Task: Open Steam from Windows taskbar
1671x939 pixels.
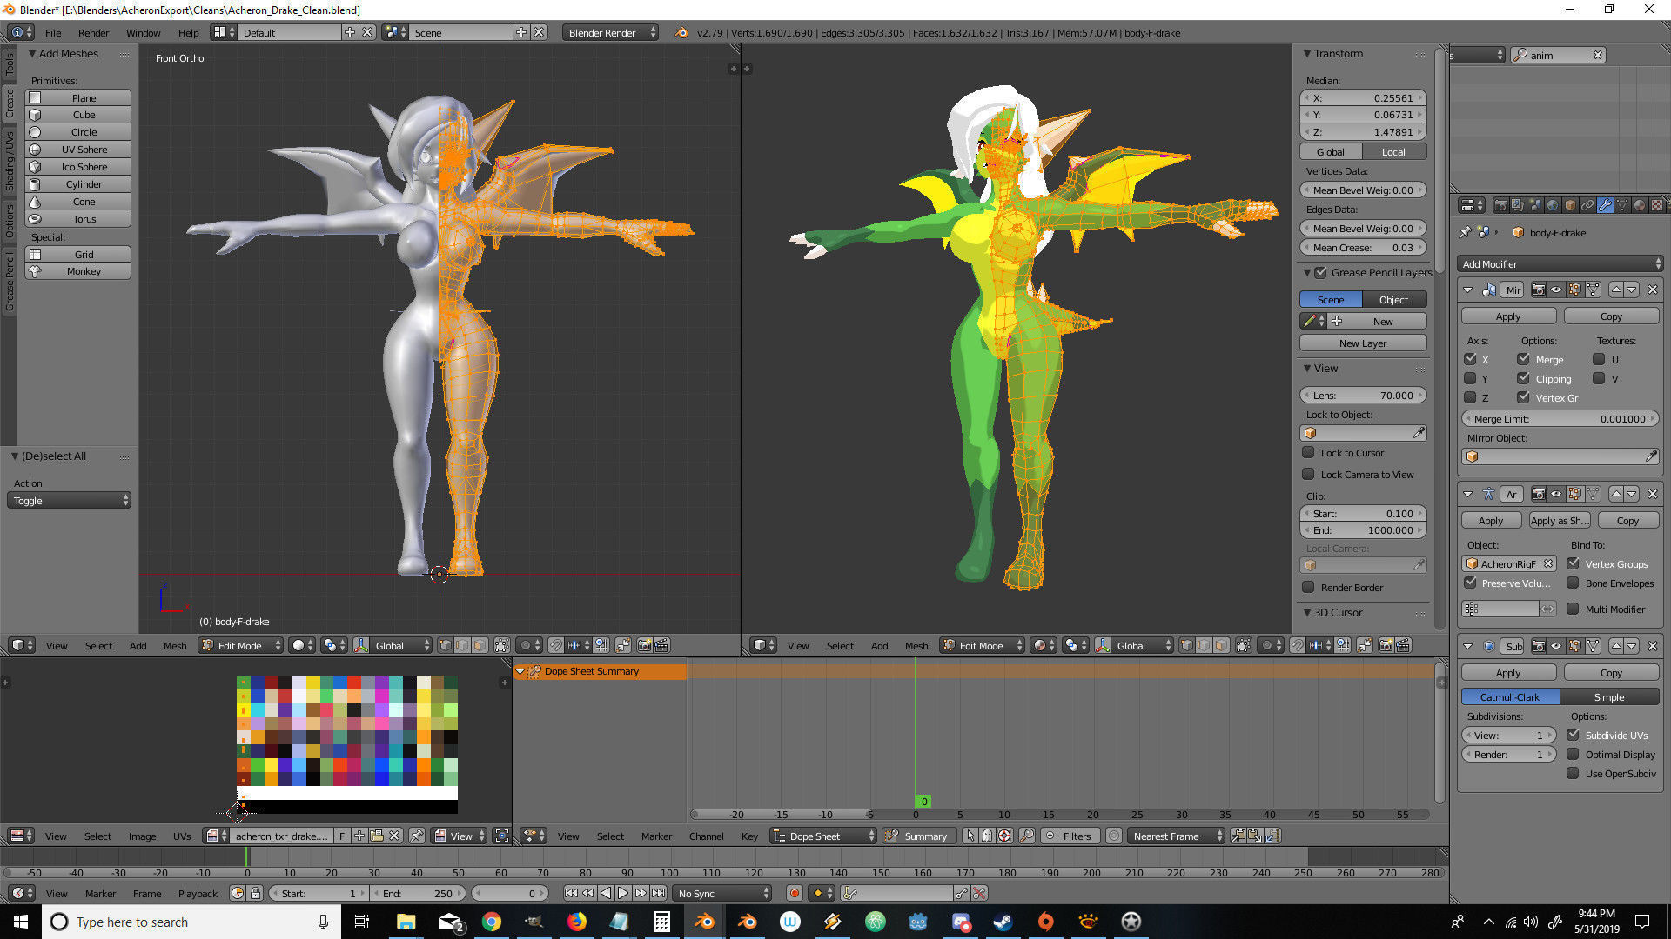Action: tap(1003, 922)
